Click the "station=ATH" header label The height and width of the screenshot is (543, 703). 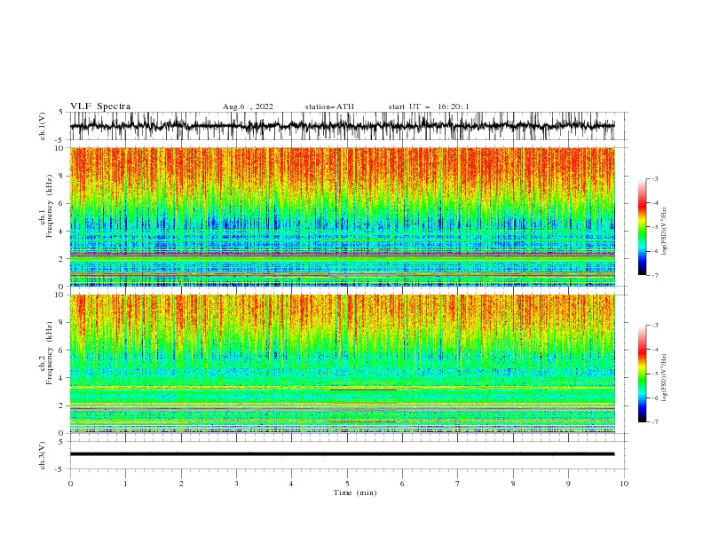click(x=329, y=106)
